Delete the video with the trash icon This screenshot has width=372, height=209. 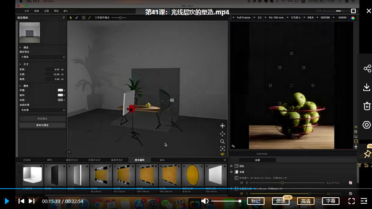tap(367, 106)
